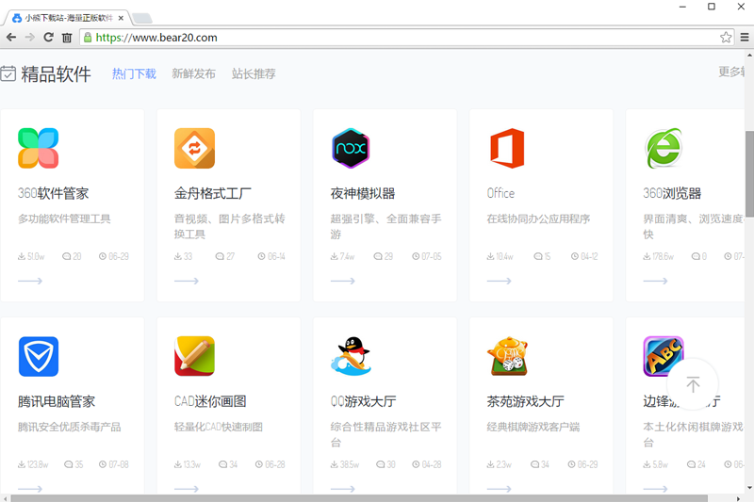Open the 腾讯电脑管家 blue shield icon
Image resolution: width=754 pixels, height=502 pixels.
[39, 356]
